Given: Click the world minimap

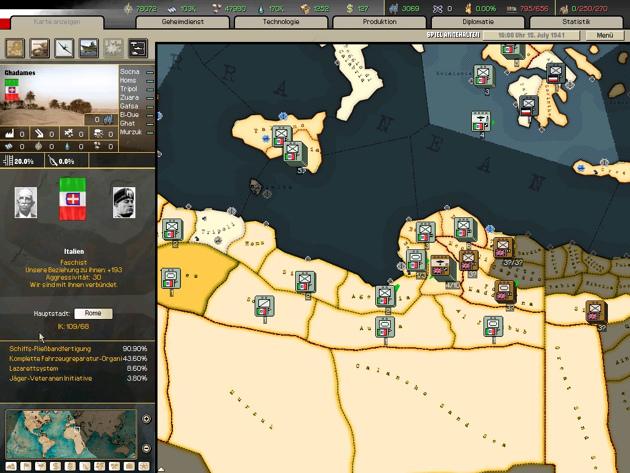Looking at the screenshot, I should pos(71,434).
